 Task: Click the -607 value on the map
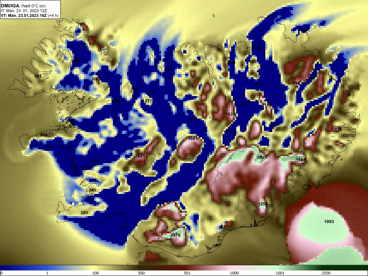[x=245, y=104]
